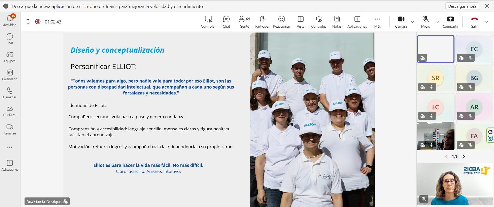Click the red recording indicator
Screen dimensions: 494x207
38,22
